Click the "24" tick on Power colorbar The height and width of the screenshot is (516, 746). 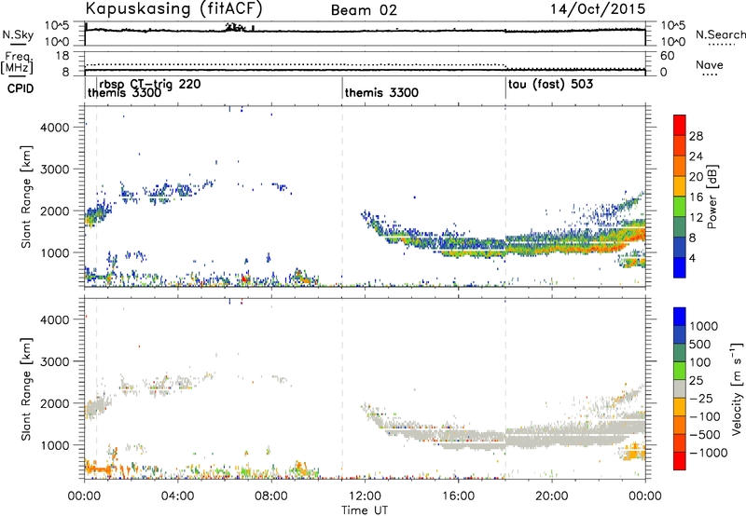[696, 156]
